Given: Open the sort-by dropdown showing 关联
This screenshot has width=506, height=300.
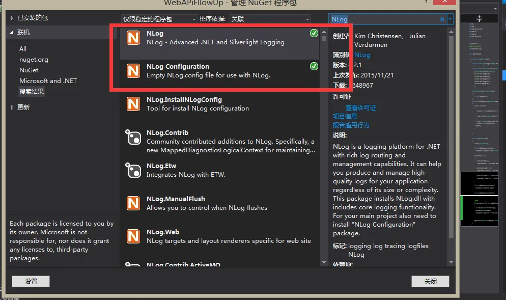Looking at the screenshot, I should click(270, 19).
